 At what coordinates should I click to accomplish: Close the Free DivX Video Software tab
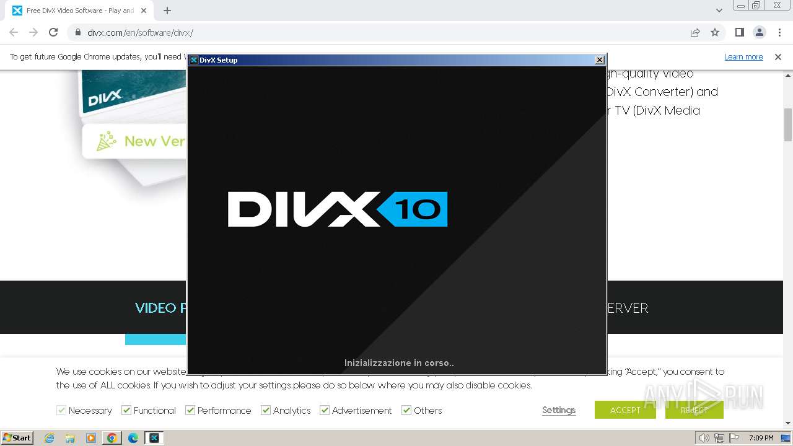(144, 11)
